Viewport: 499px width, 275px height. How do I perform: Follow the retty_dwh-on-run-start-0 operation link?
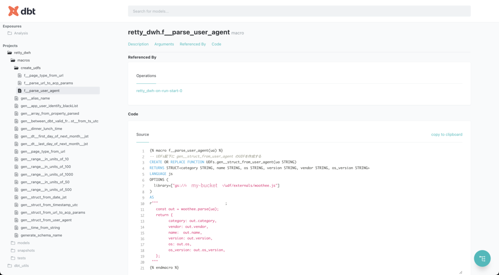point(159,90)
